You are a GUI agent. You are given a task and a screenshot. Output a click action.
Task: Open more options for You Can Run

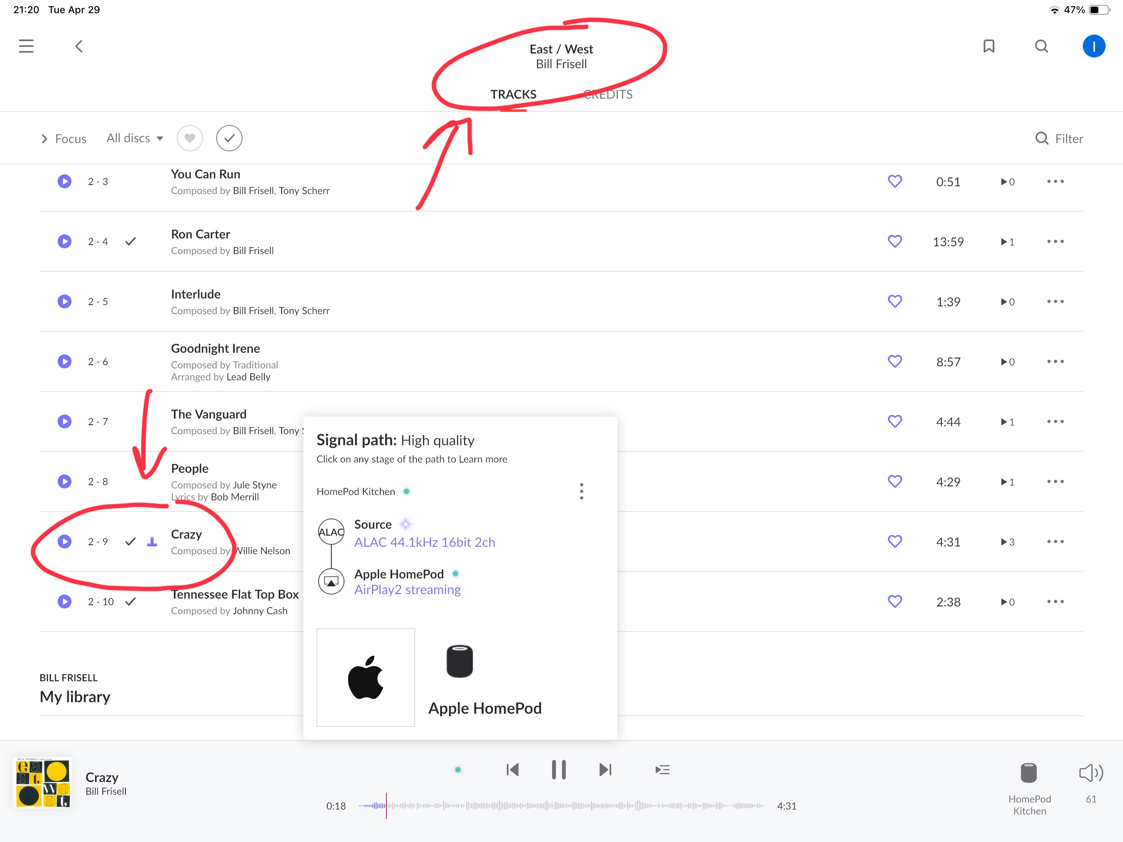pos(1055,181)
